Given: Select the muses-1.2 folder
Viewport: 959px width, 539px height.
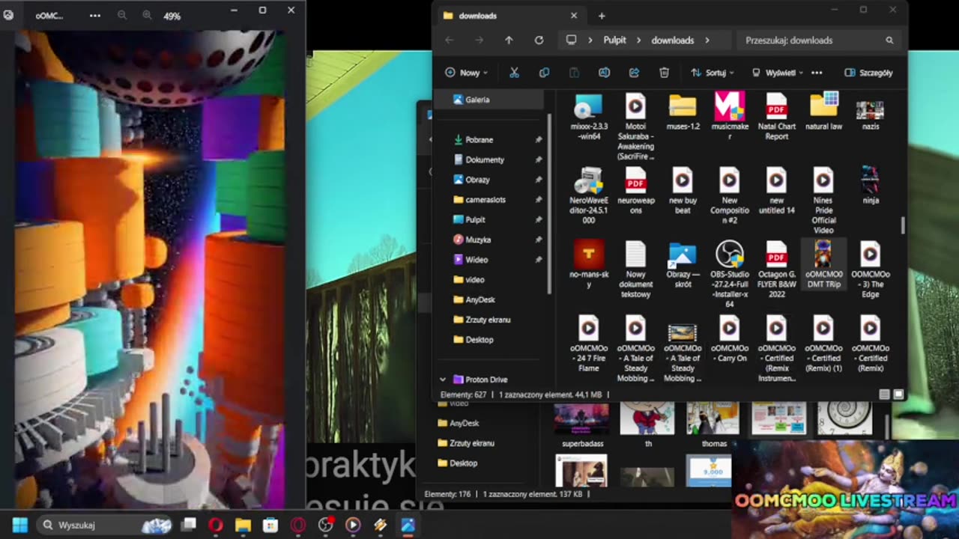Looking at the screenshot, I should click(683, 112).
